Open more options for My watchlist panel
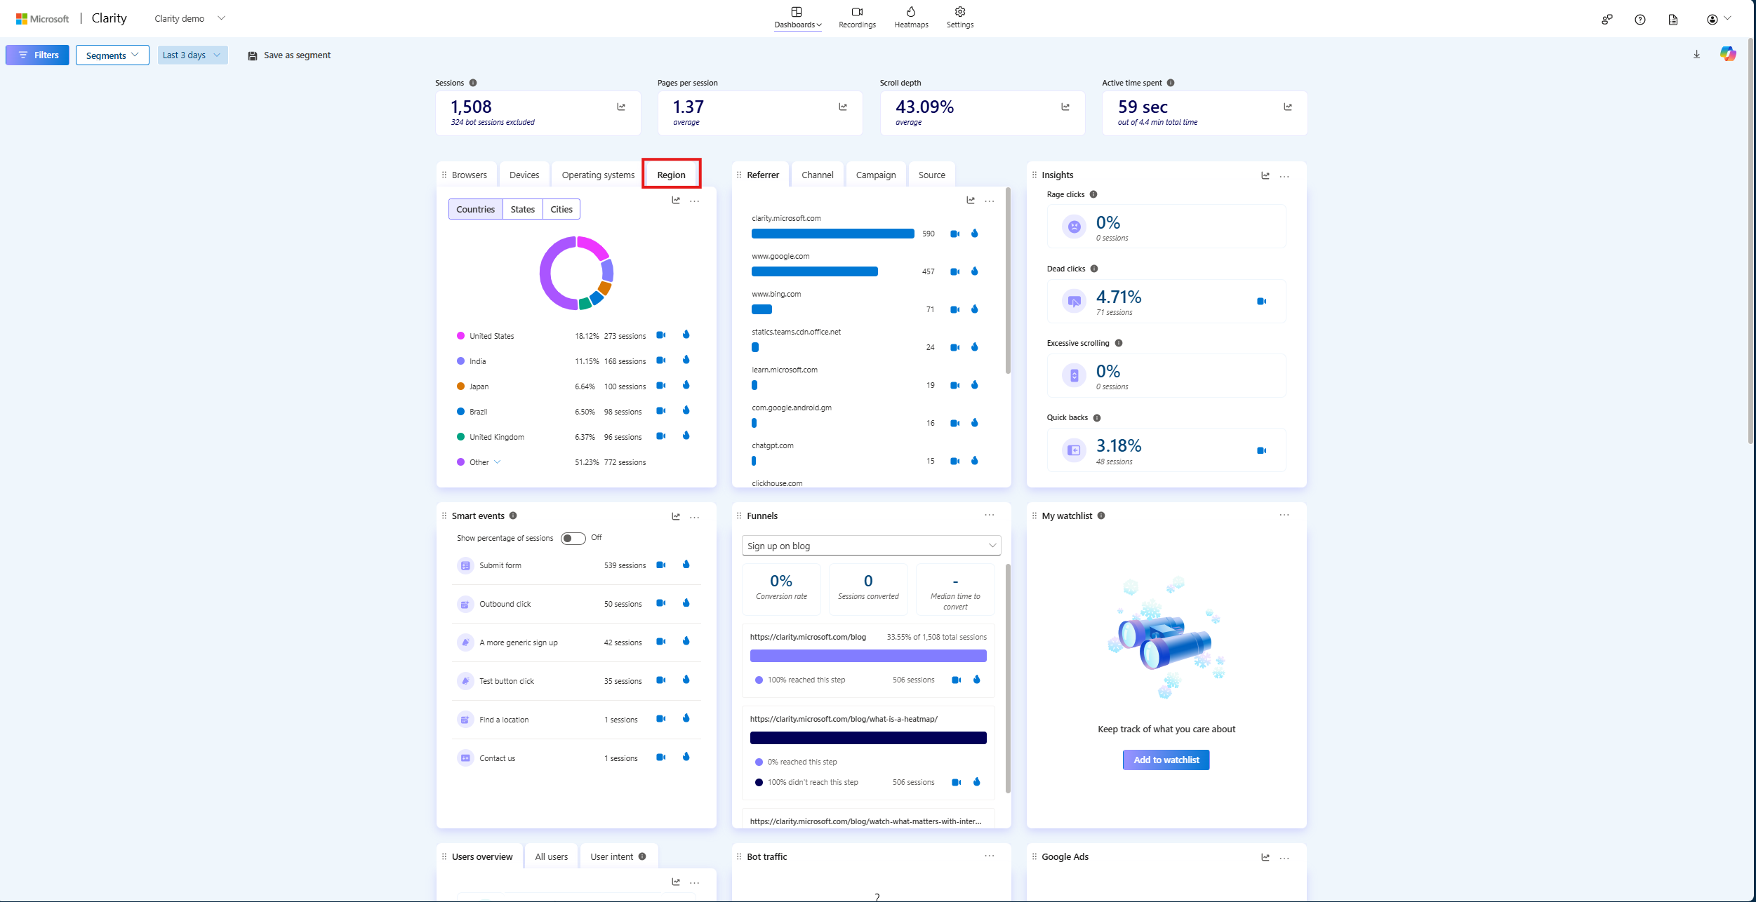The image size is (1756, 902). [x=1284, y=515]
